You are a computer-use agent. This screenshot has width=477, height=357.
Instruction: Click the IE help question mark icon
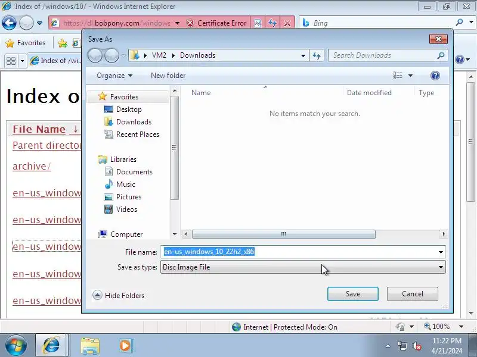[x=460, y=59]
